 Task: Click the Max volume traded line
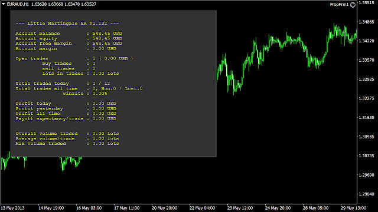click(x=67, y=144)
